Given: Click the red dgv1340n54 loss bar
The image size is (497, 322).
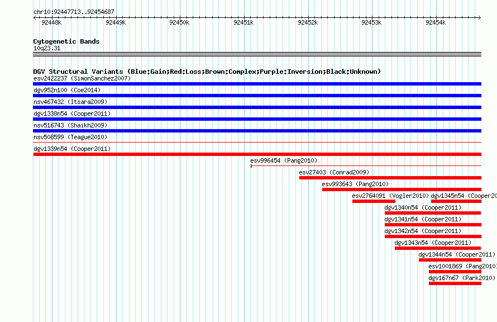Looking at the screenshot, I should click(x=433, y=213).
